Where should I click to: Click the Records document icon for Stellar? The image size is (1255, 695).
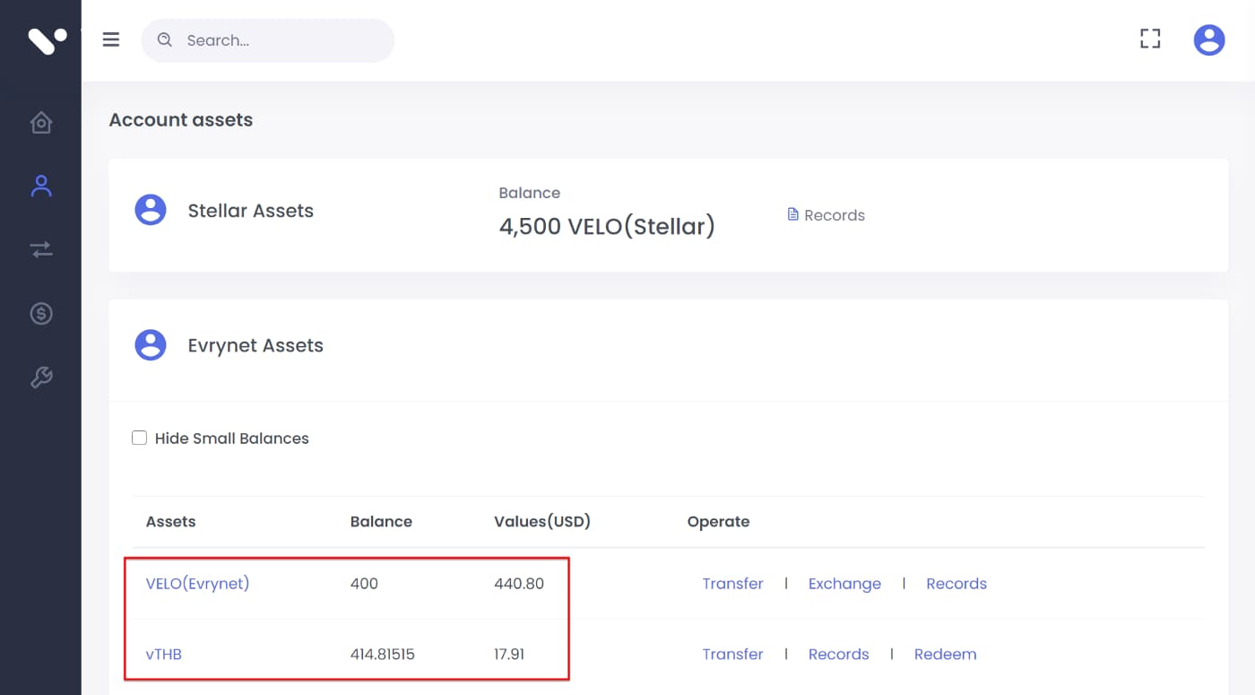[x=792, y=214]
